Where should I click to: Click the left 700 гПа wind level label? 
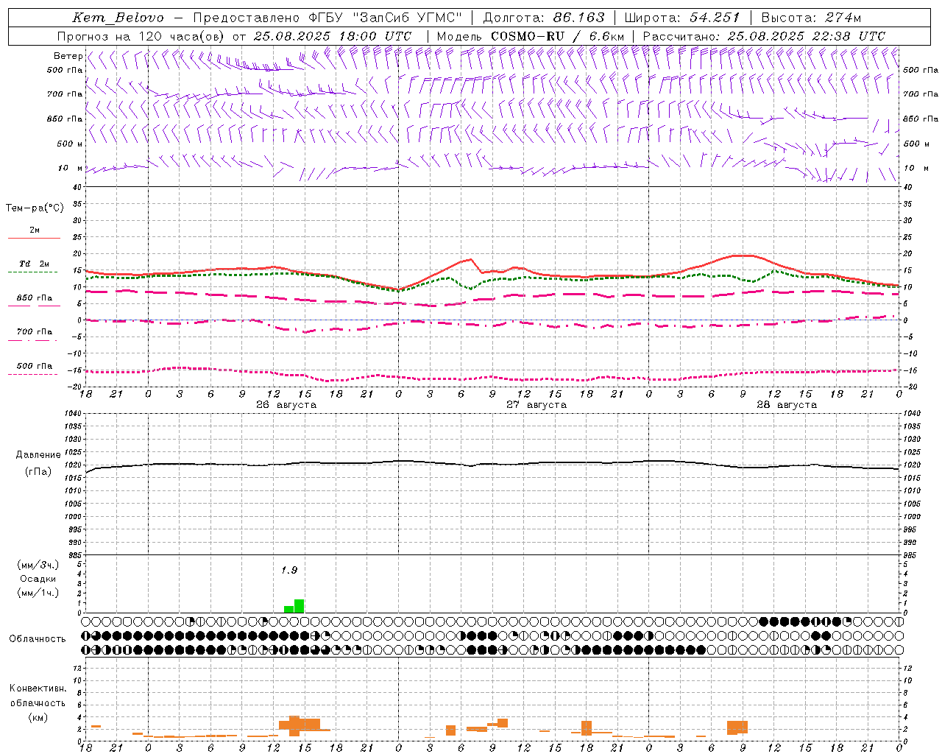click(x=65, y=94)
